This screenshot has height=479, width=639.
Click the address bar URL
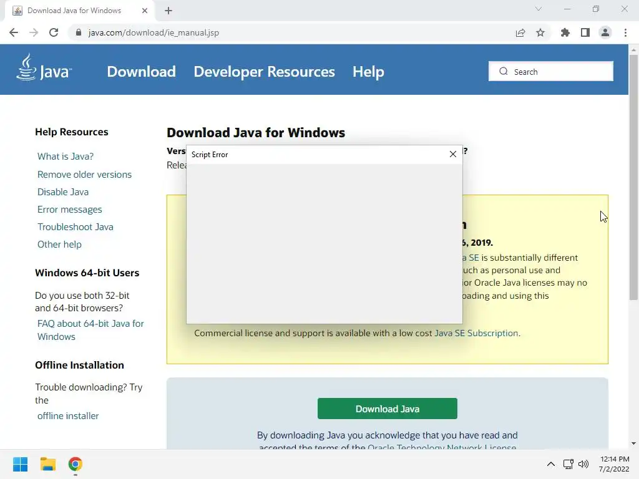click(x=154, y=32)
